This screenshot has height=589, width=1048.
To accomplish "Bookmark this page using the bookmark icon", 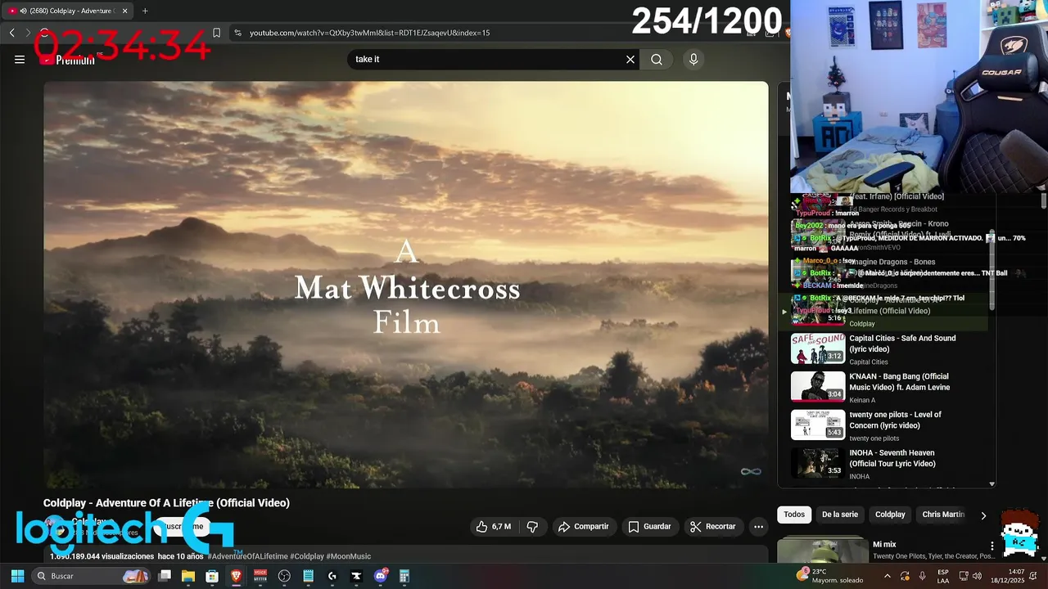I will pyautogui.click(x=216, y=33).
